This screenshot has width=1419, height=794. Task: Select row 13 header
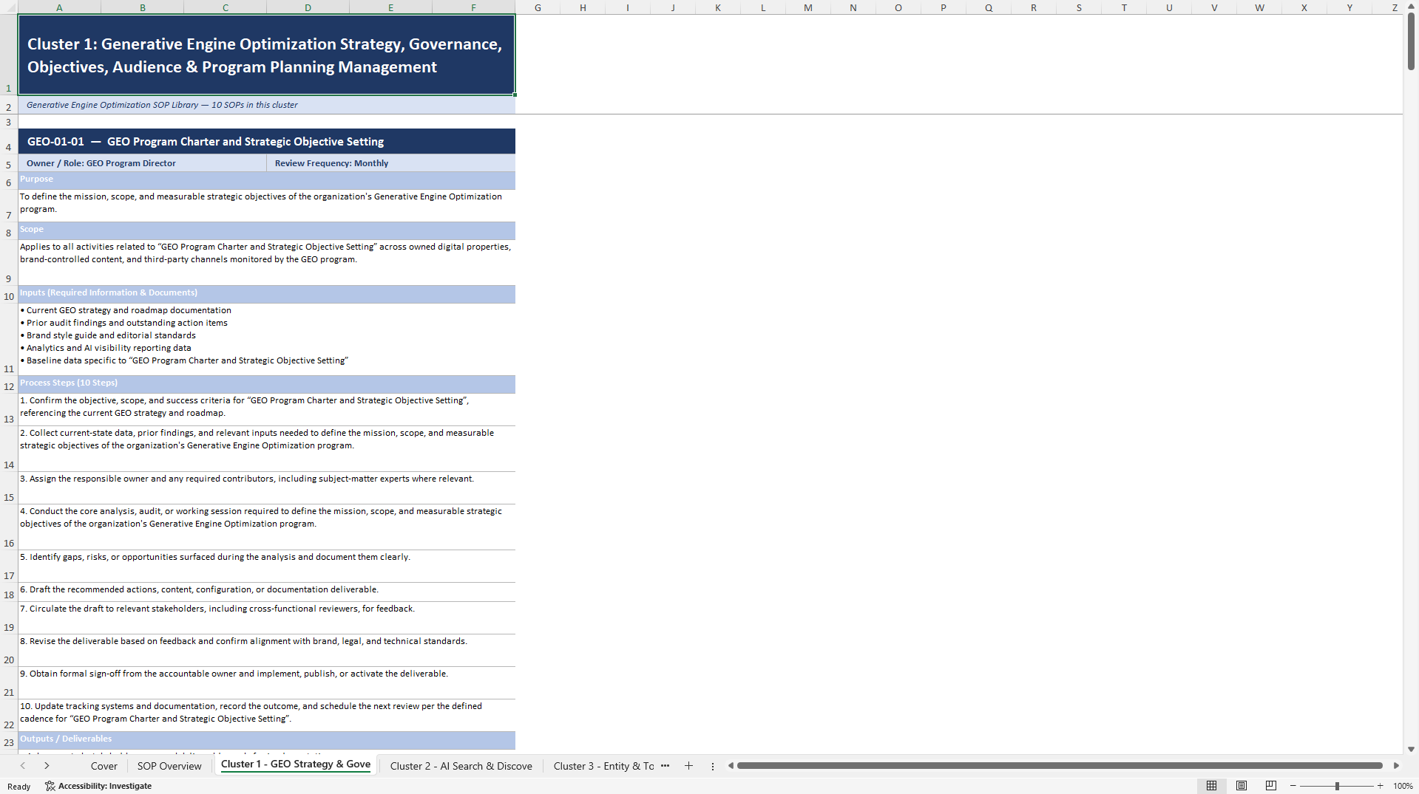click(9, 410)
